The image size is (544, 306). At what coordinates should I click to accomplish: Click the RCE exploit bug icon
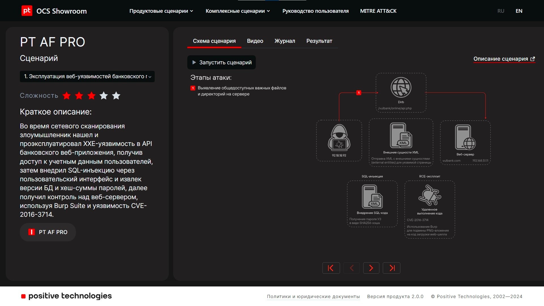pos(430,195)
